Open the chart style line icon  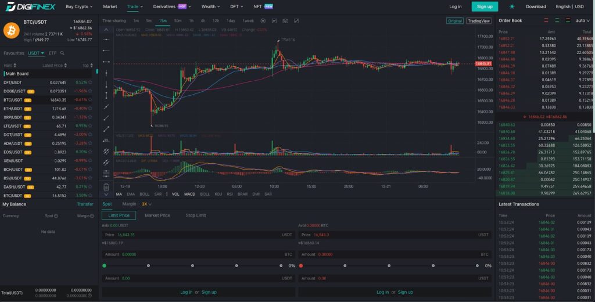pos(274,21)
